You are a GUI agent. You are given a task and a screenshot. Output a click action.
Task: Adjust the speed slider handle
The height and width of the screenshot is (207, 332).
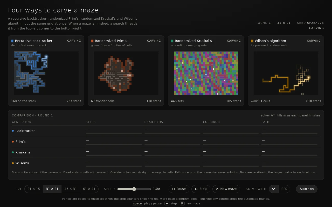click(134, 189)
